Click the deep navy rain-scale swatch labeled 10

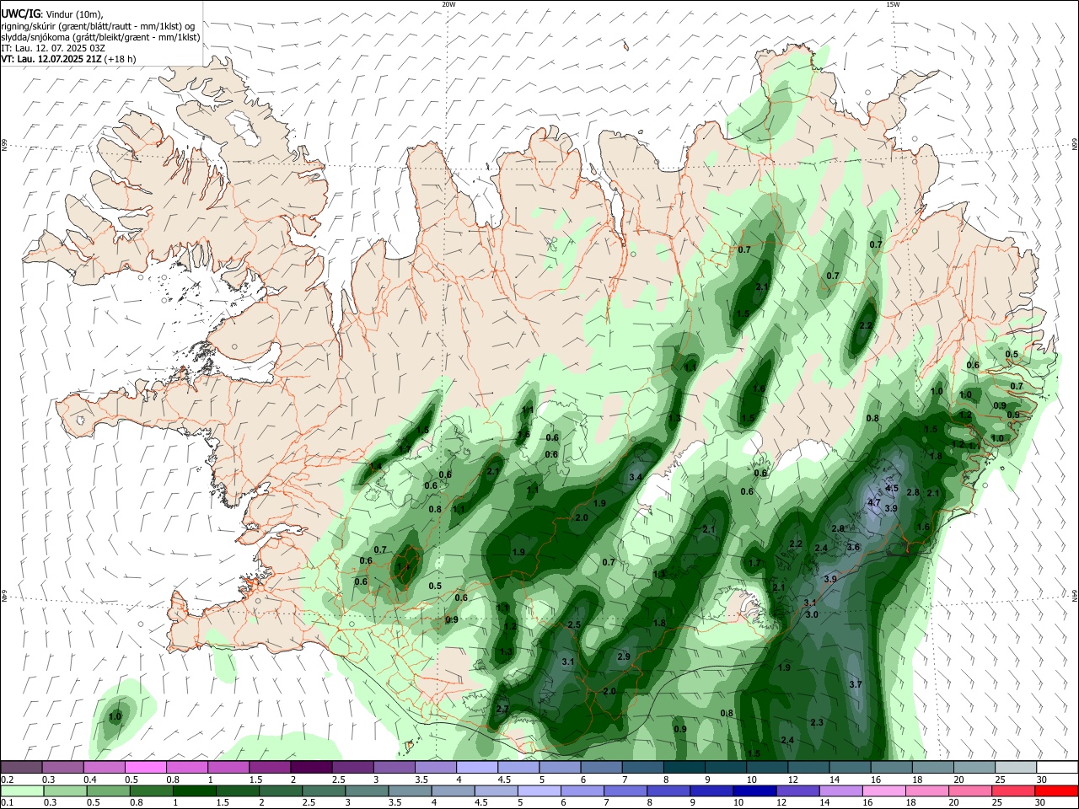[x=756, y=790]
